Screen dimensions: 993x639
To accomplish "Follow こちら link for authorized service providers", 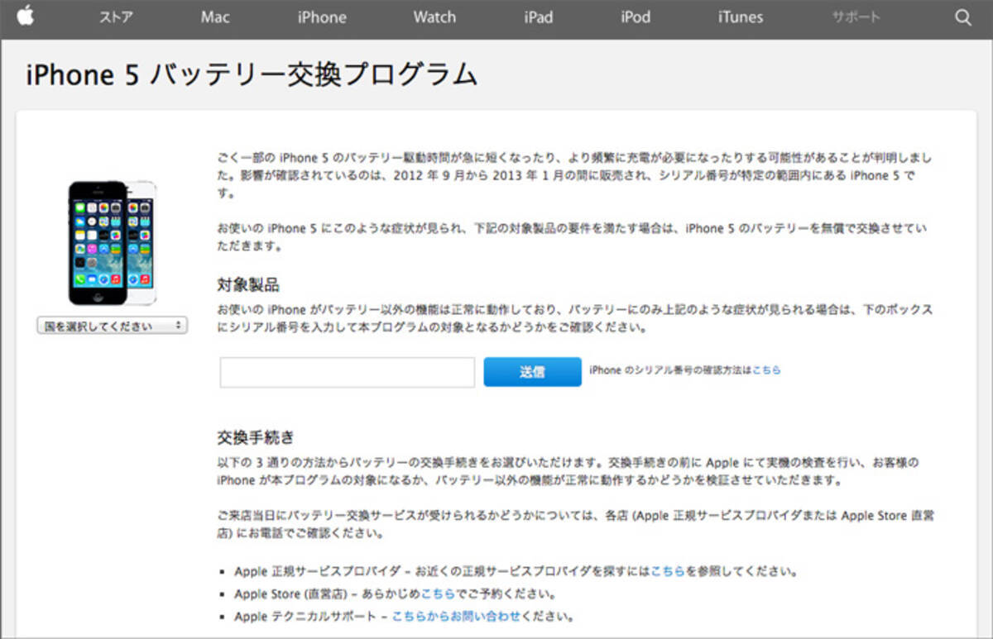I will (x=667, y=571).
